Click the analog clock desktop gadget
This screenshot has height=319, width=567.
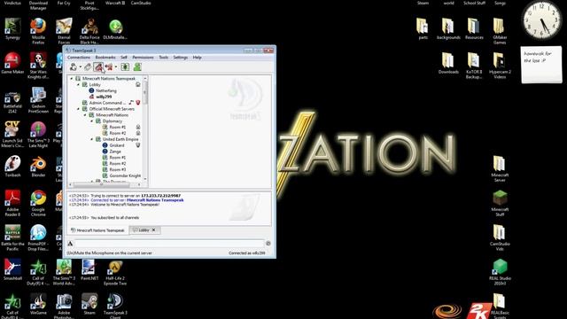(x=541, y=19)
